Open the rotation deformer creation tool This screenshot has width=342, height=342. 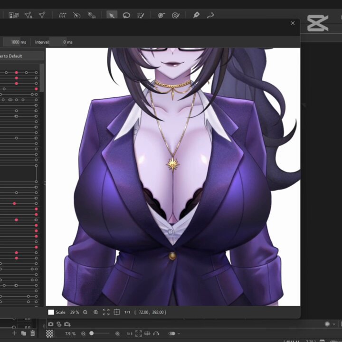(x=76, y=15)
